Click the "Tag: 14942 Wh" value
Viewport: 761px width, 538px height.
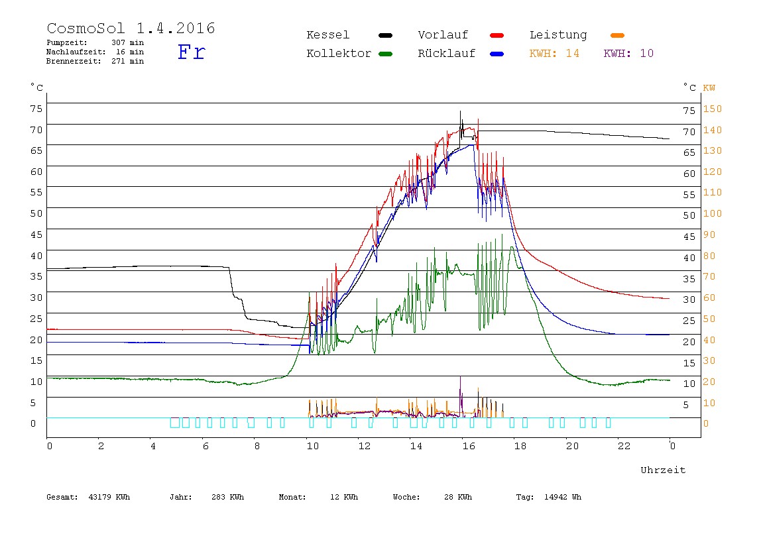(548, 497)
